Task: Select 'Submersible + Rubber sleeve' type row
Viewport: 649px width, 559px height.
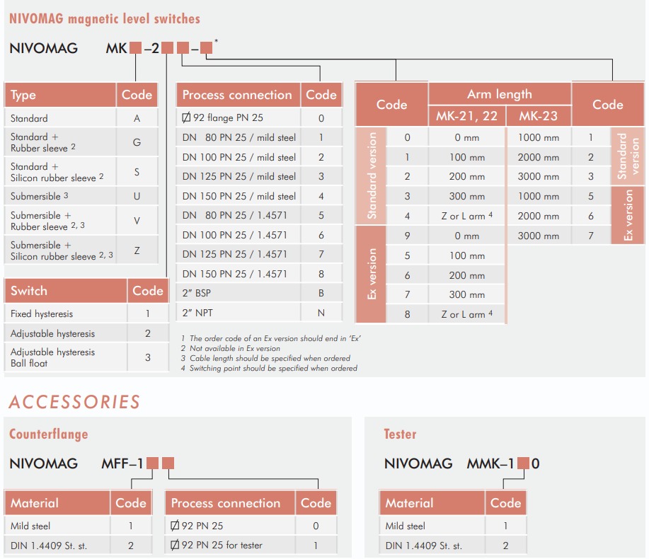Action: click(81, 221)
